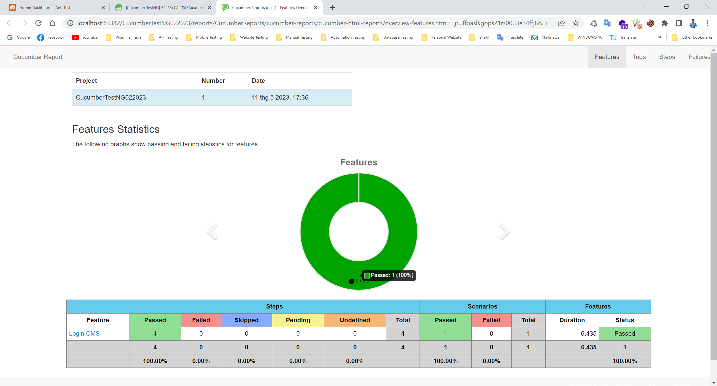Open the recycle arrows extension
This screenshot has height=386, width=717.
coord(593,23)
